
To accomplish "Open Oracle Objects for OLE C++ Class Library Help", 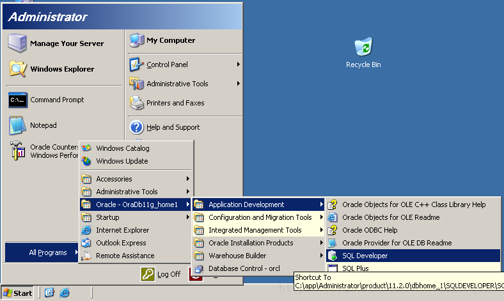I will 413,205.
